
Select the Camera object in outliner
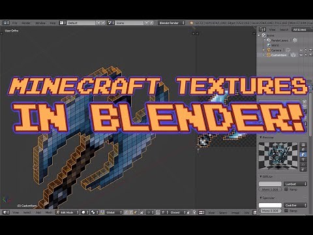(276, 50)
